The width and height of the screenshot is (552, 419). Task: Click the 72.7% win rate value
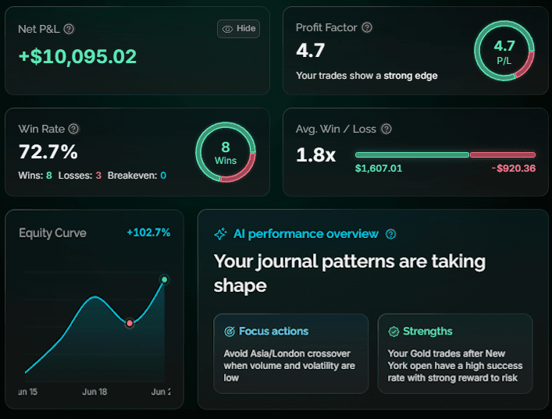tap(48, 151)
